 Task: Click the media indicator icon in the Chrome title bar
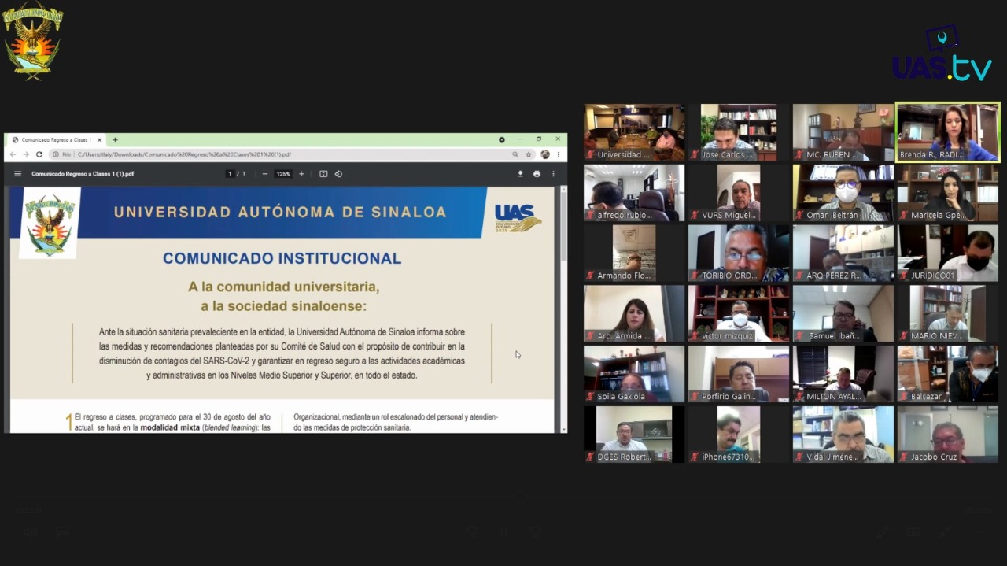click(x=501, y=139)
